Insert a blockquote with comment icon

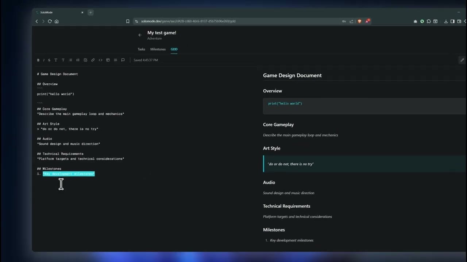tap(123, 60)
